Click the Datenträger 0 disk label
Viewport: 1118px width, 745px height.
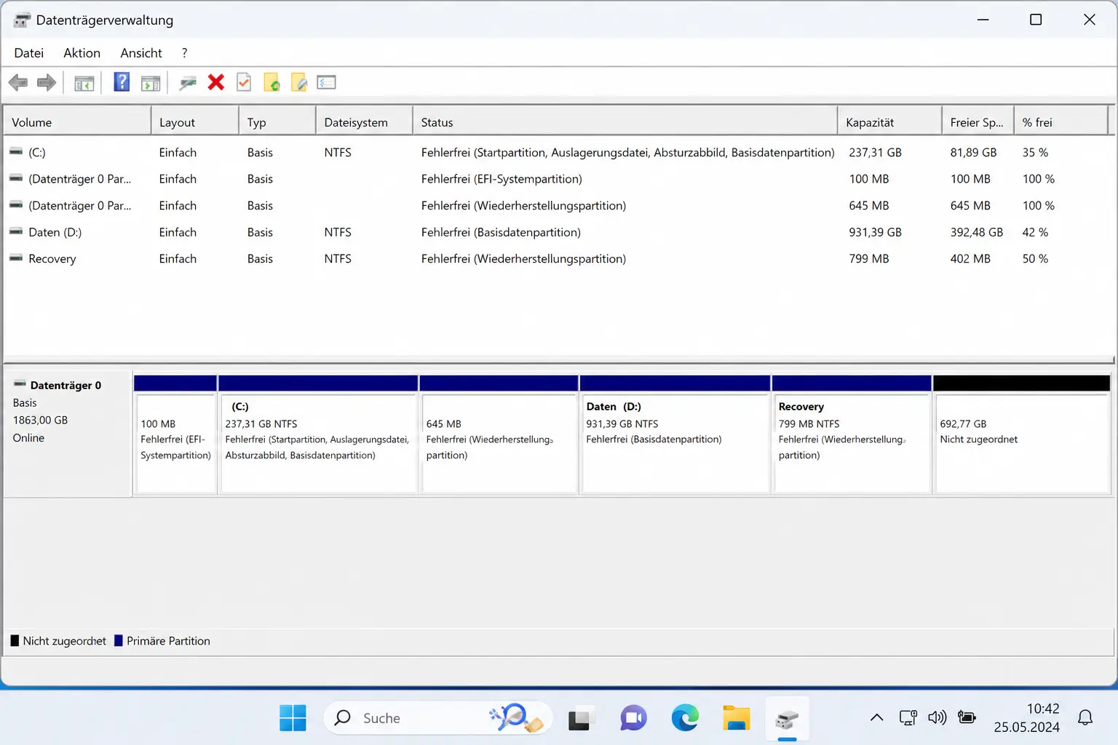pyautogui.click(x=66, y=385)
